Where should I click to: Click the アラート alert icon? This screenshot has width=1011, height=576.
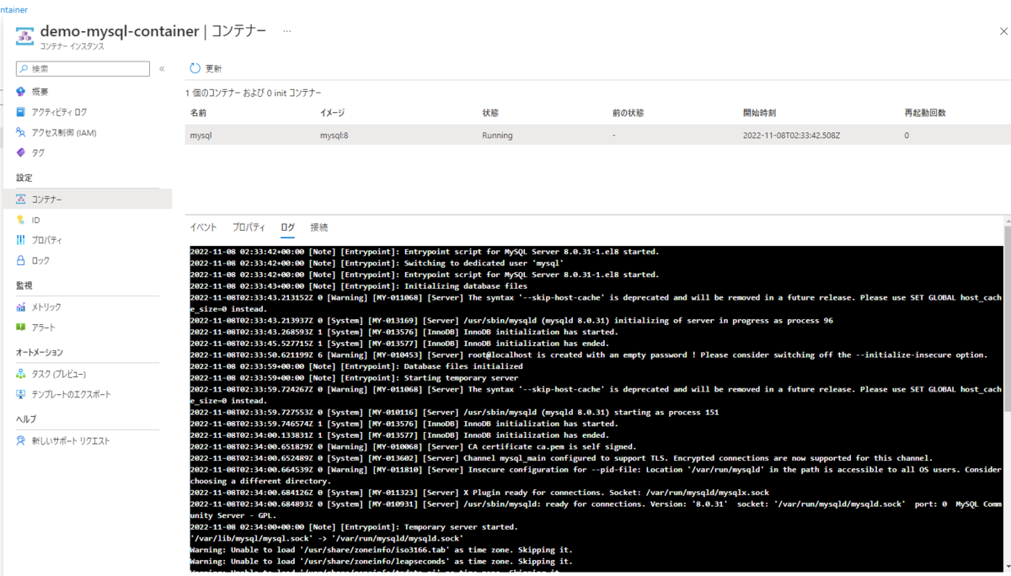pos(21,328)
